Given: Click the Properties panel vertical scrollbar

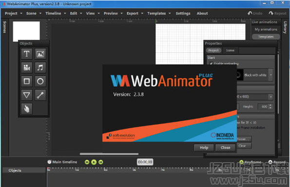Looking at the screenshot, I should click(x=278, y=83).
